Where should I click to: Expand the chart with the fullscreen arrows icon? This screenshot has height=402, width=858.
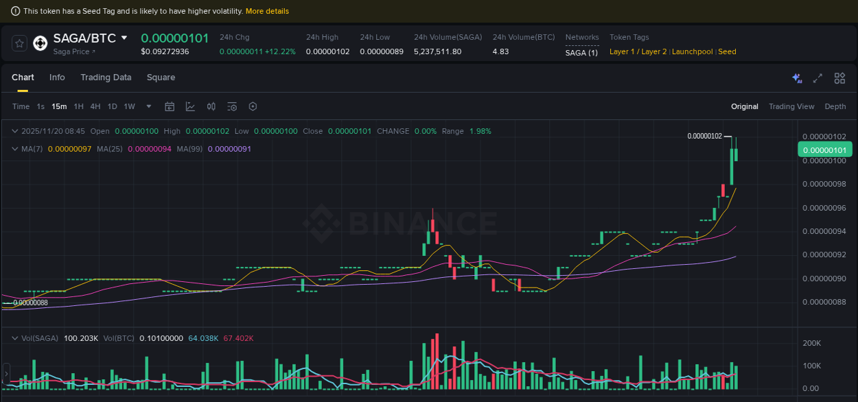[x=818, y=78]
